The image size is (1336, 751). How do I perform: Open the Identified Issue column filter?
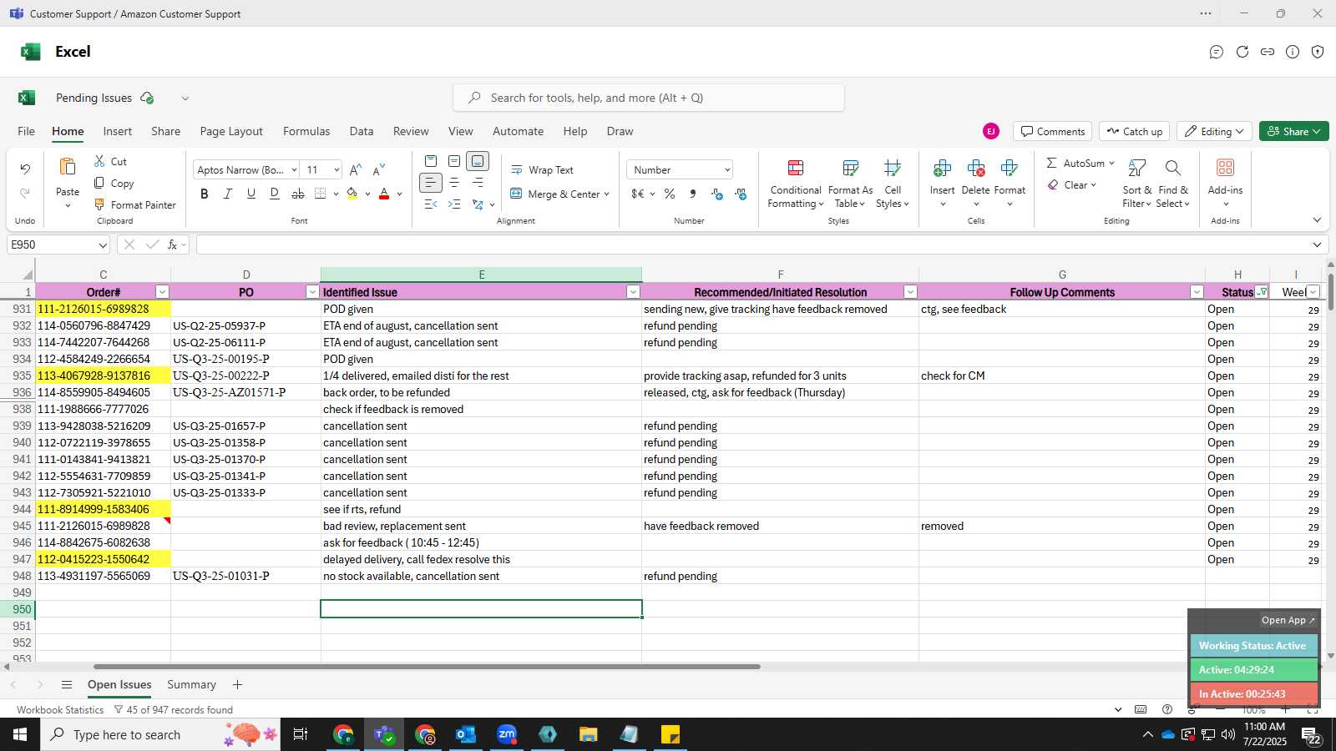pos(633,292)
